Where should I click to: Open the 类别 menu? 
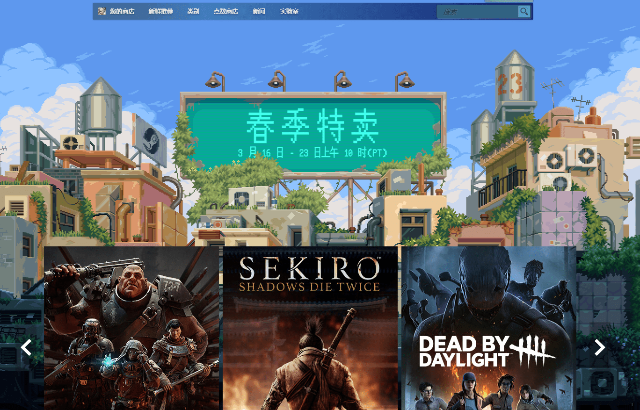point(193,11)
